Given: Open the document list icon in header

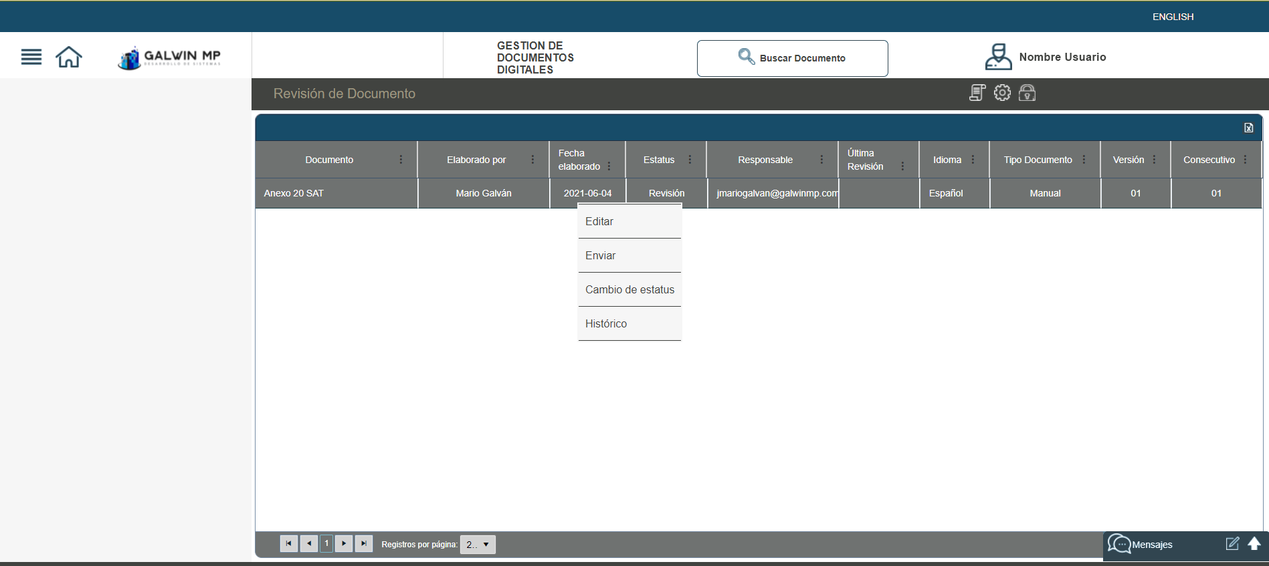Looking at the screenshot, I should click(977, 93).
